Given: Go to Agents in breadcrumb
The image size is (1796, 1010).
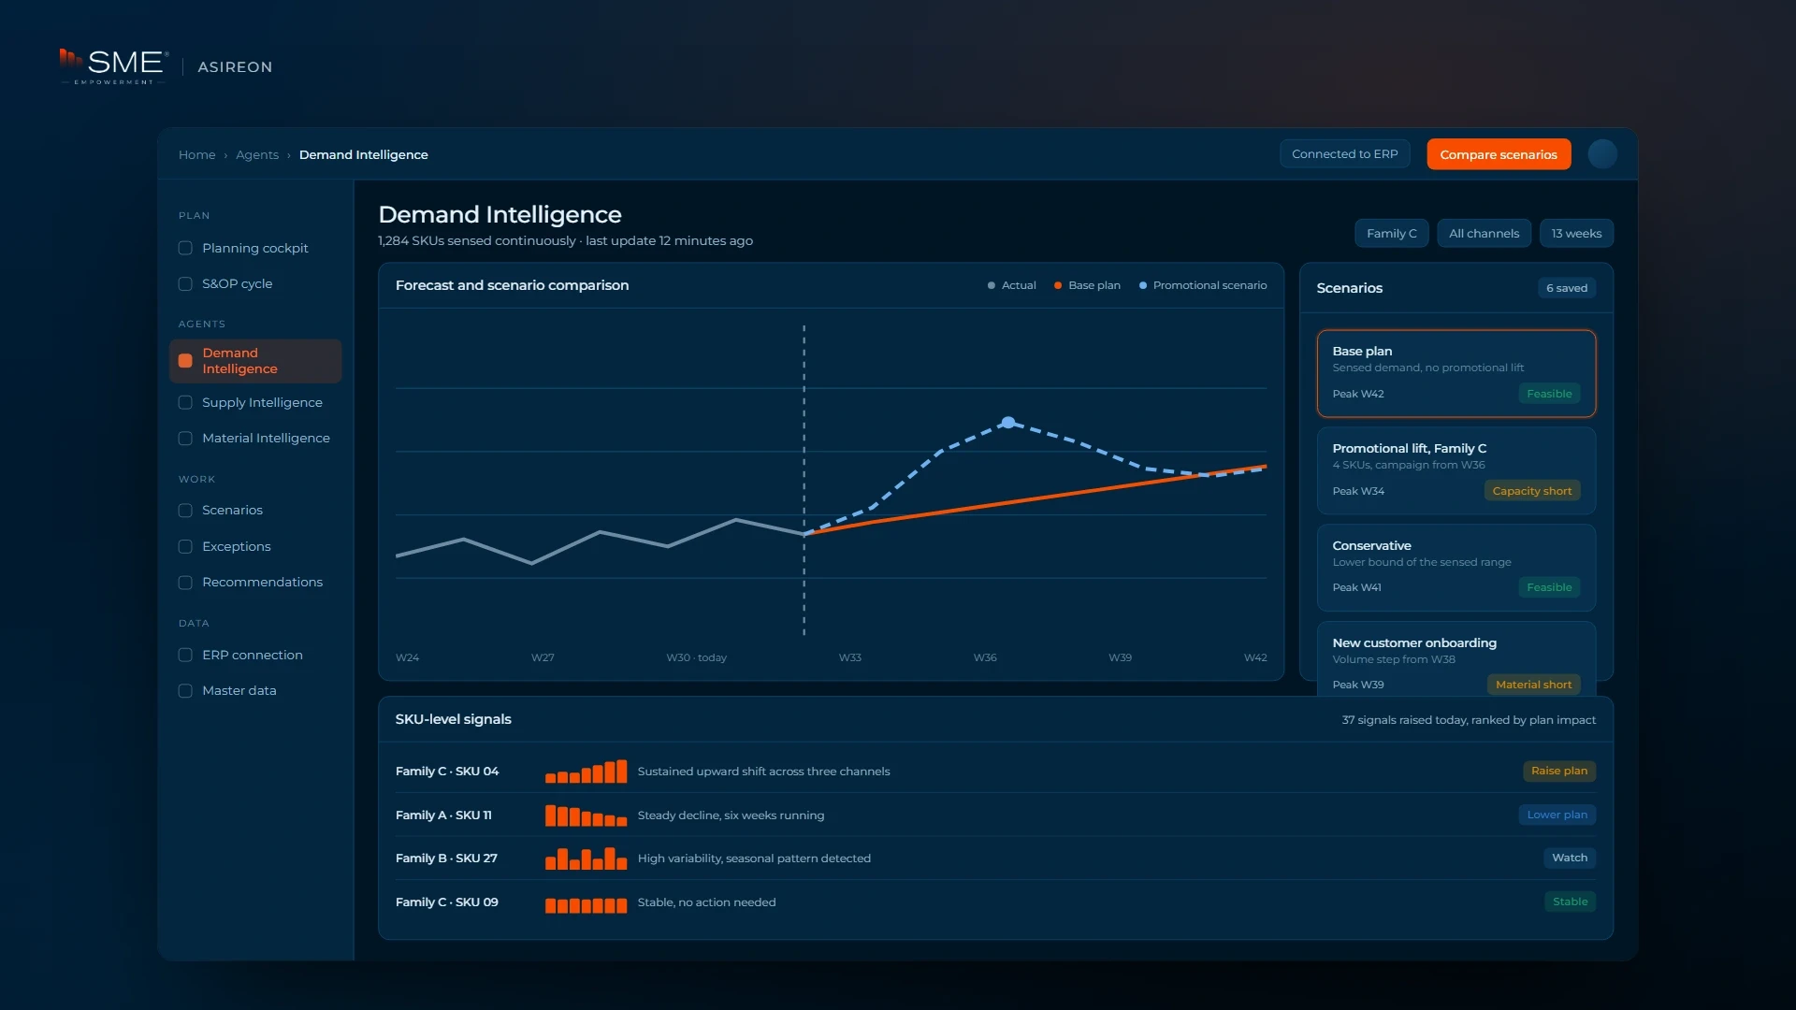Looking at the screenshot, I should click(x=257, y=154).
